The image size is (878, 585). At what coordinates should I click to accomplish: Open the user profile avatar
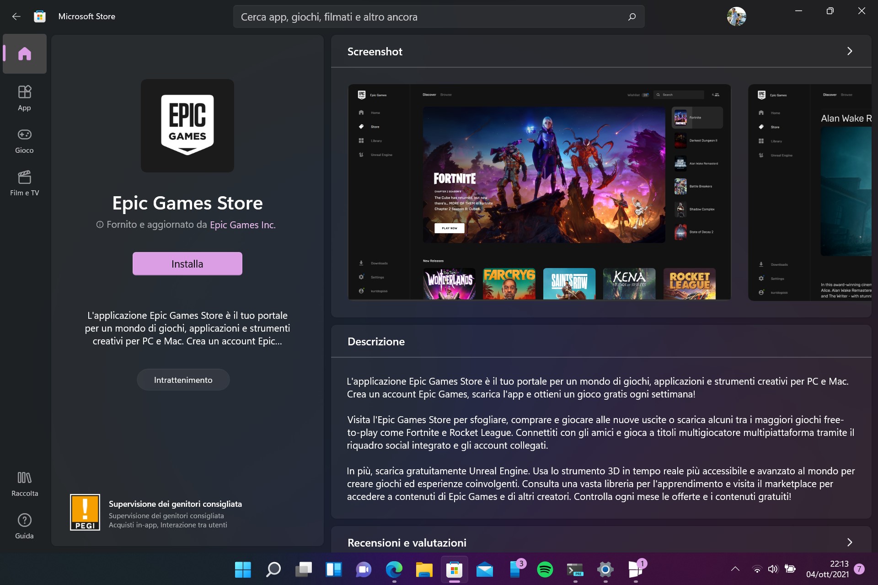click(736, 16)
